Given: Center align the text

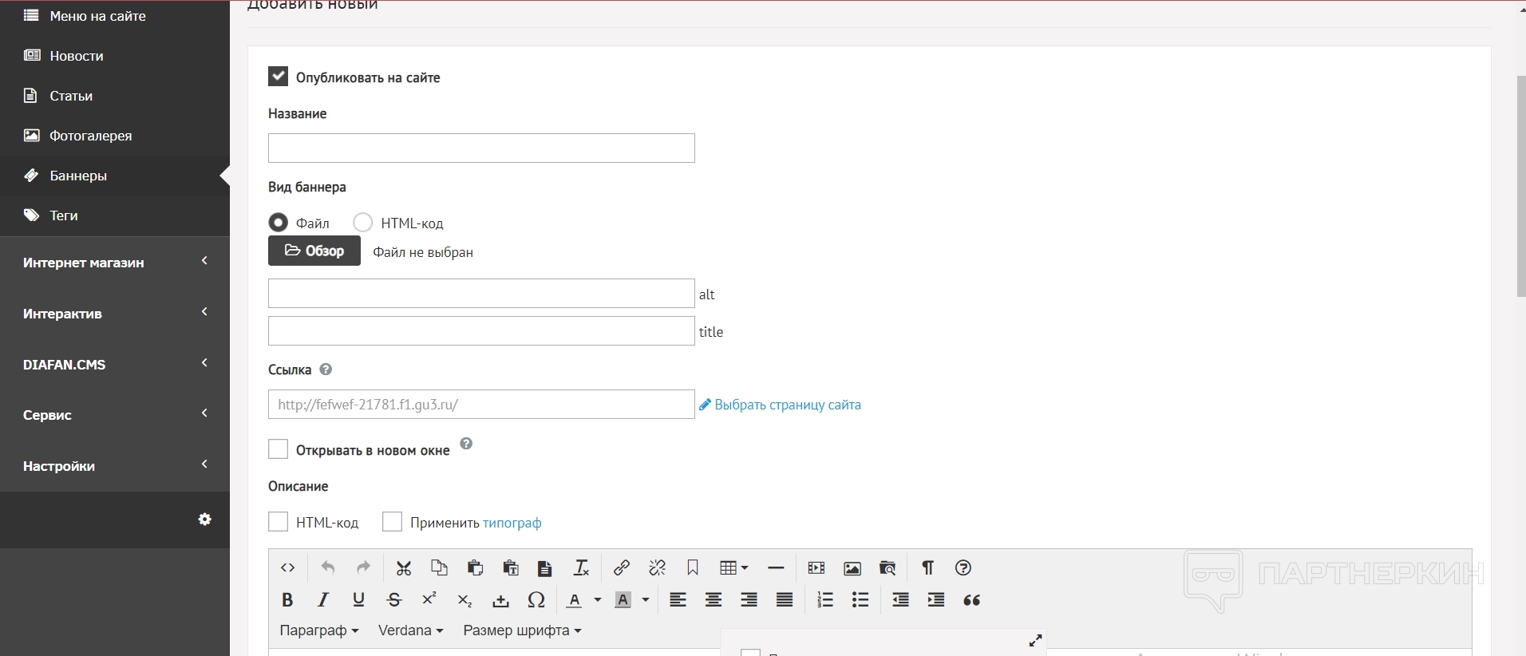Looking at the screenshot, I should click(714, 600).
